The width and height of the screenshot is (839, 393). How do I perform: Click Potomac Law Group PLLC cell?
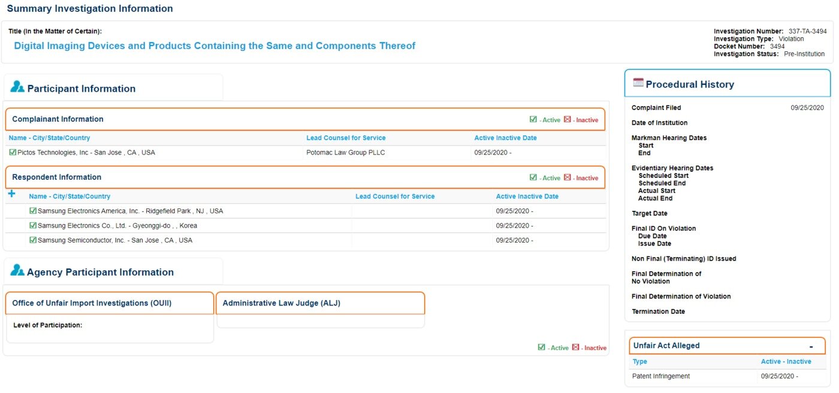click(346, 153)
